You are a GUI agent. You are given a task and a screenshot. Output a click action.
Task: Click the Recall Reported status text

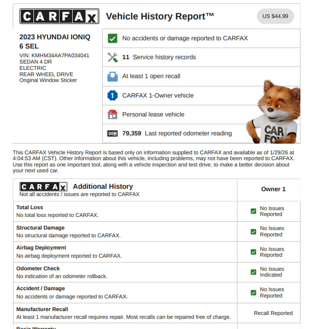click(273, 313)
